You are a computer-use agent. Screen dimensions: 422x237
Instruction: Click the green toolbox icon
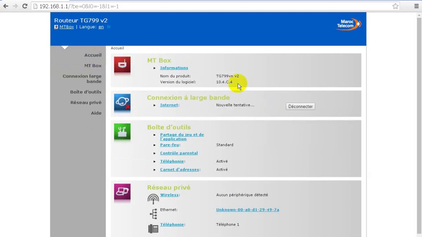(122, 132)
